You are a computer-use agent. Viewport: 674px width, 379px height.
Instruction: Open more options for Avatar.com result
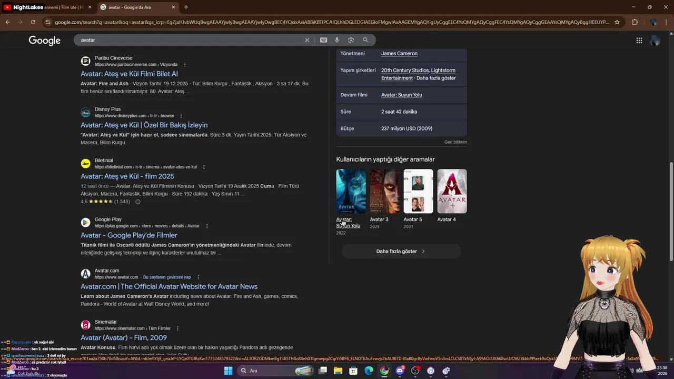click(199, 277)
